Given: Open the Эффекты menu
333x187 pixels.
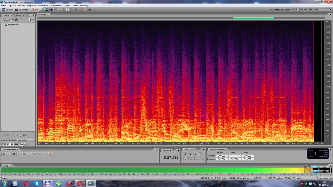Looking at the screenshot, I should [x=31, y=5].
